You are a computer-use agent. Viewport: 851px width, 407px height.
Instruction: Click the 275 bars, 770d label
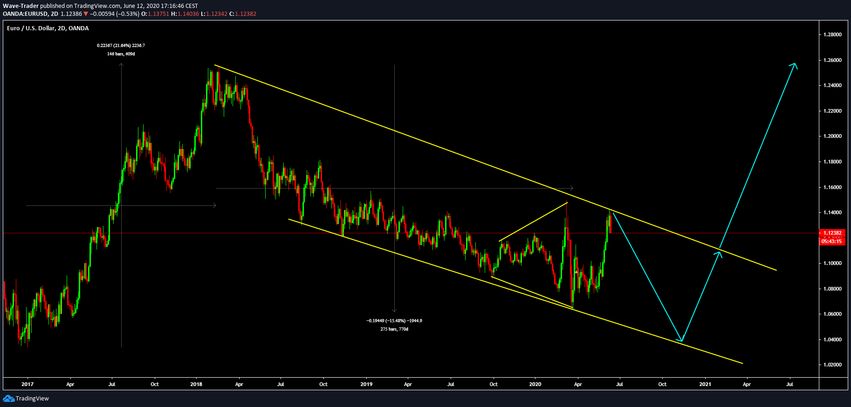point(394,329)
